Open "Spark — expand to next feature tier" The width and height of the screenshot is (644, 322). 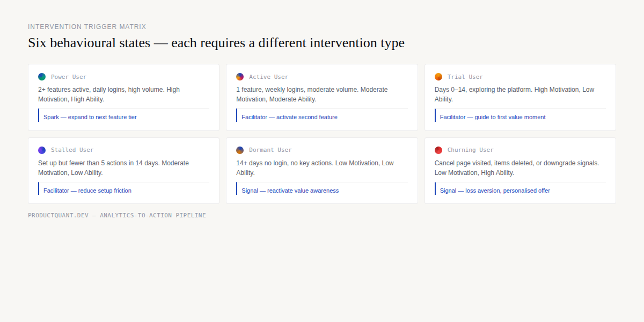(90, 117)
